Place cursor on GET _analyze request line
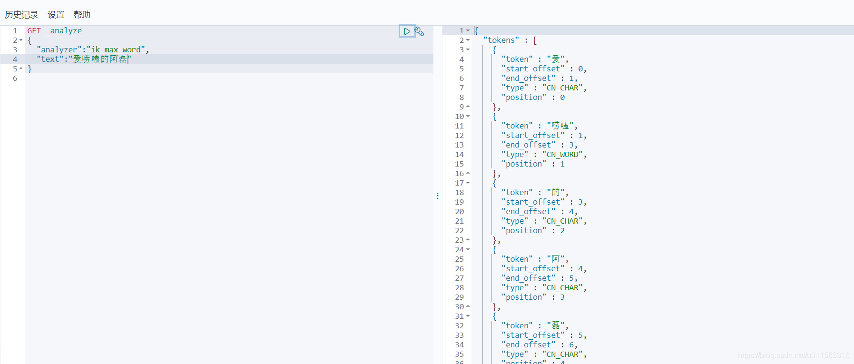Screen dimensions: 854x364 point(54,30)
